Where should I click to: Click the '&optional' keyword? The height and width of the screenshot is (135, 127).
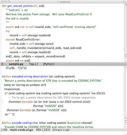74,123
